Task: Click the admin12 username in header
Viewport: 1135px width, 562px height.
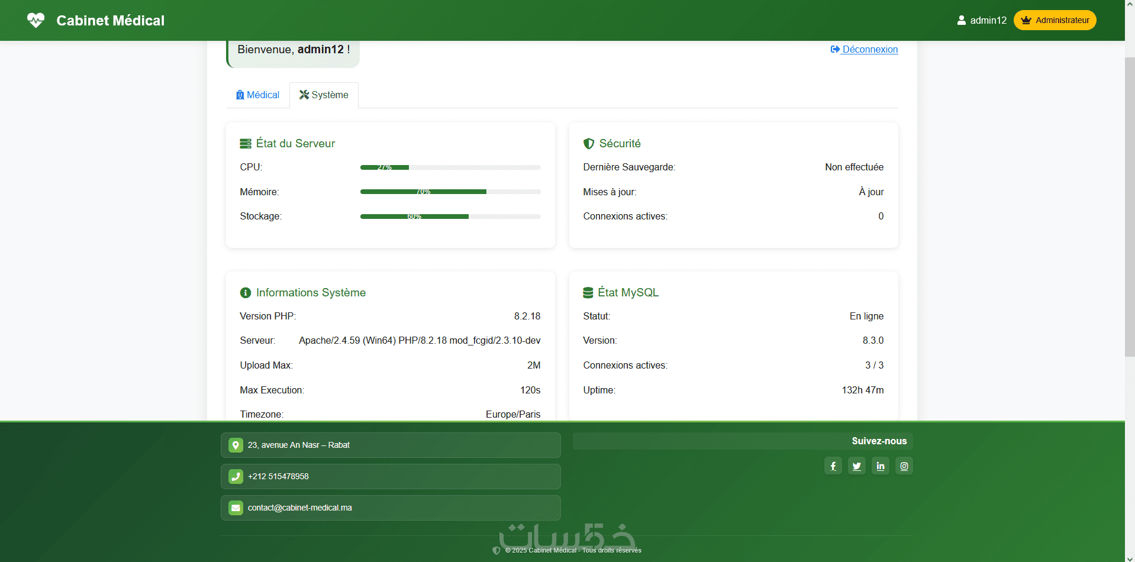Action: (x=988, y=20)
